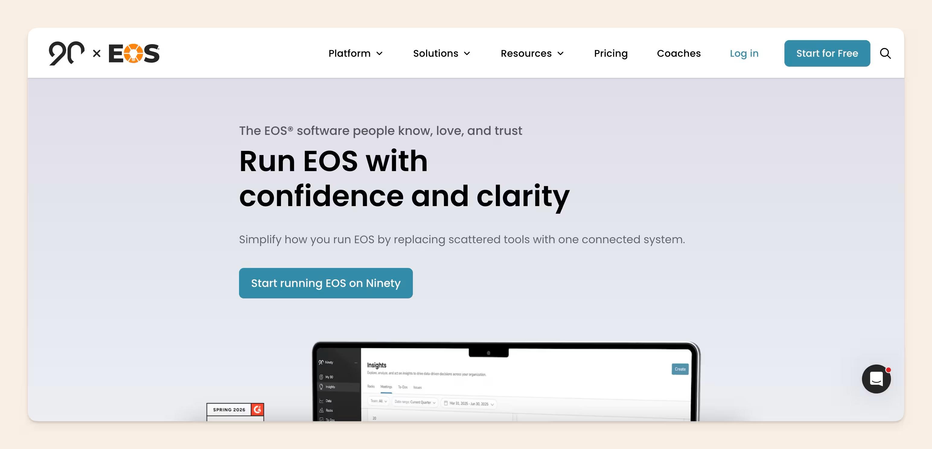Click Start running EOS on Ninety button
932x449 pixels.
(x=326, y=283)
